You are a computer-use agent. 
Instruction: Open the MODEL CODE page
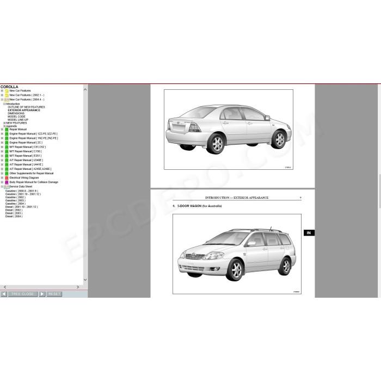(16, 116)
